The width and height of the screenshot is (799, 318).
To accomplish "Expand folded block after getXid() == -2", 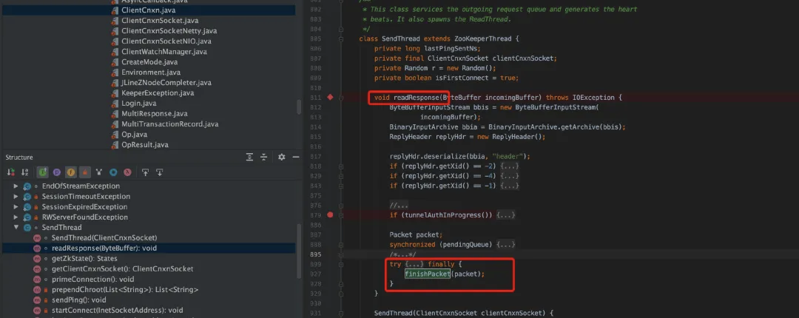I will point(510,166).
